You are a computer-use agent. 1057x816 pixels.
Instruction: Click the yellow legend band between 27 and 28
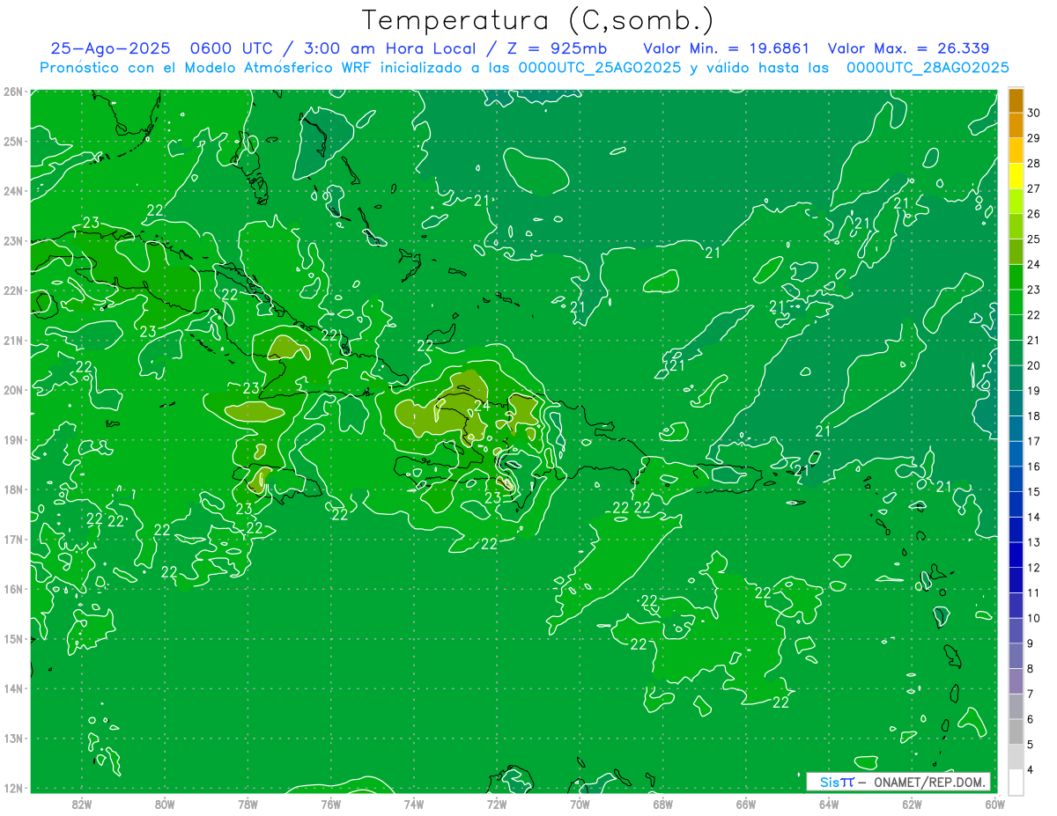1016,176
